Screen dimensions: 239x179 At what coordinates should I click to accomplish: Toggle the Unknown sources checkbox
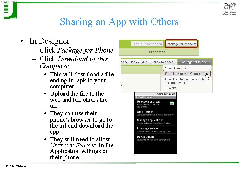tap(172, 103)
